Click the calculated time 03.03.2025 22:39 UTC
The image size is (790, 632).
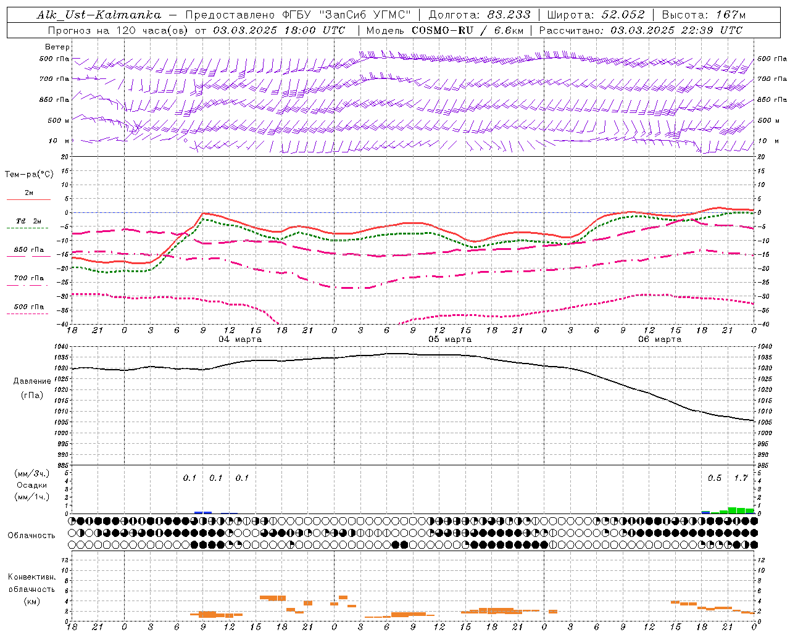[676, 30]
